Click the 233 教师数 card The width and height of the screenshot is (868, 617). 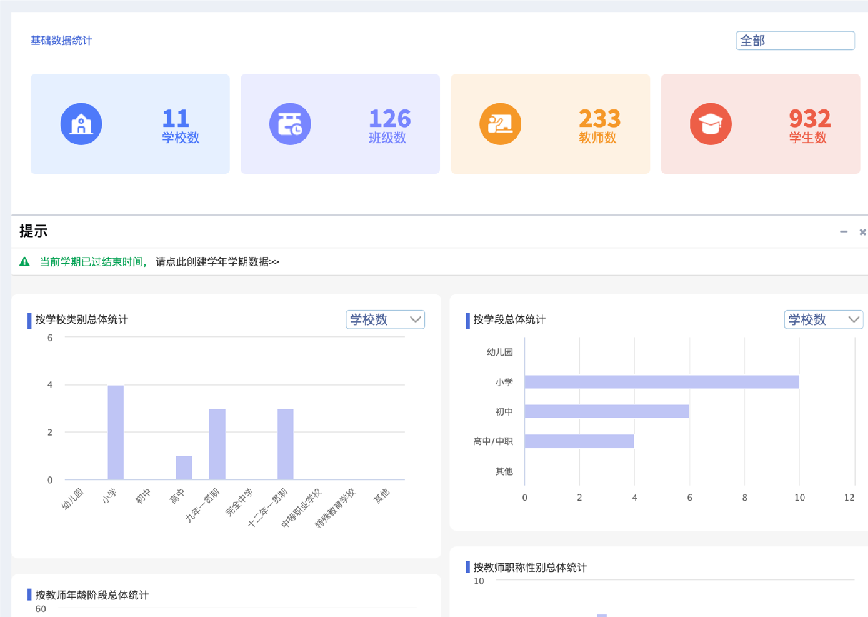pos(550,124)
